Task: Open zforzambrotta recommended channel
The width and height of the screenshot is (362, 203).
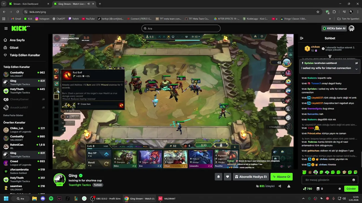Action: tap(24, 171)
